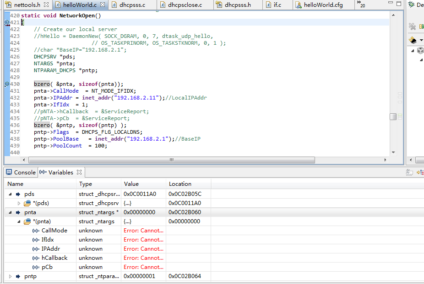Click the Type column header
424x284 pixels.
99,184
